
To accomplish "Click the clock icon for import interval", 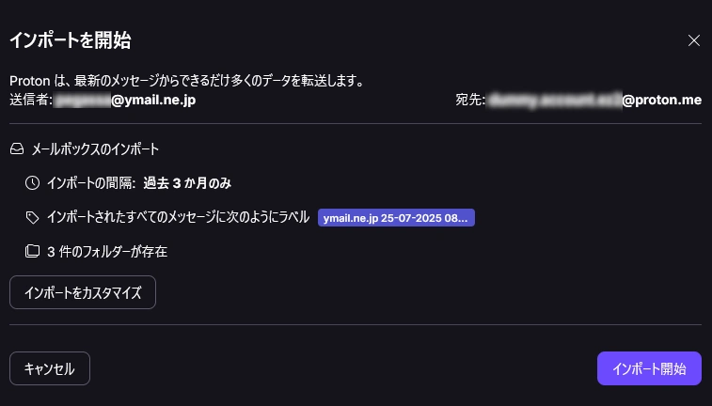I will point(32,183).
